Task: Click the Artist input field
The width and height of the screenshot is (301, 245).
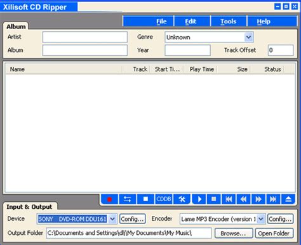Action: point(85,37)
